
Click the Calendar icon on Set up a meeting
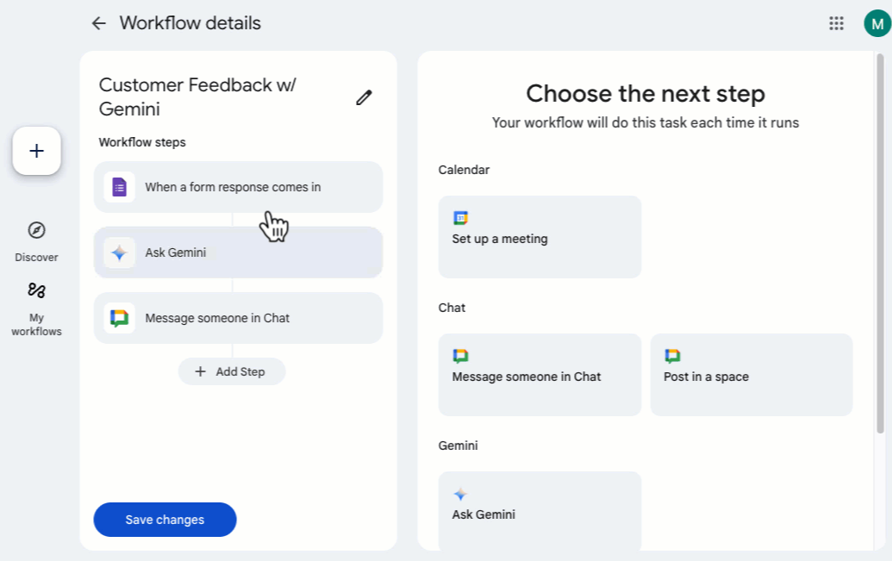pos(461,217)
